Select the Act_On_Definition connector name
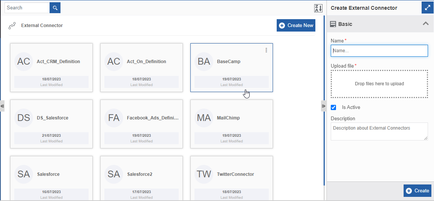 point(146,62)
